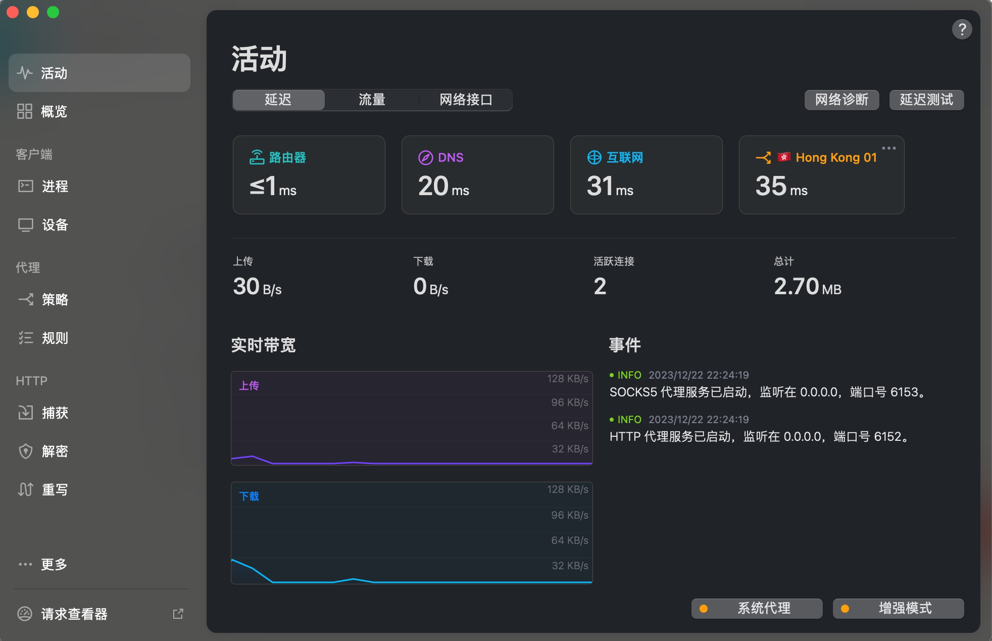Viewport: 992px width, 641px height.
Task: Click the Policy branching arrows icon
Action: click(x=25, y=299)
